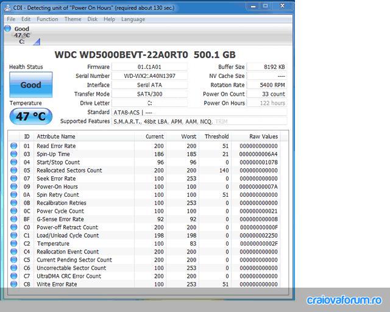390x312 pixels.
Task: Click the Attribute Name column header
Action: (84, 136)
